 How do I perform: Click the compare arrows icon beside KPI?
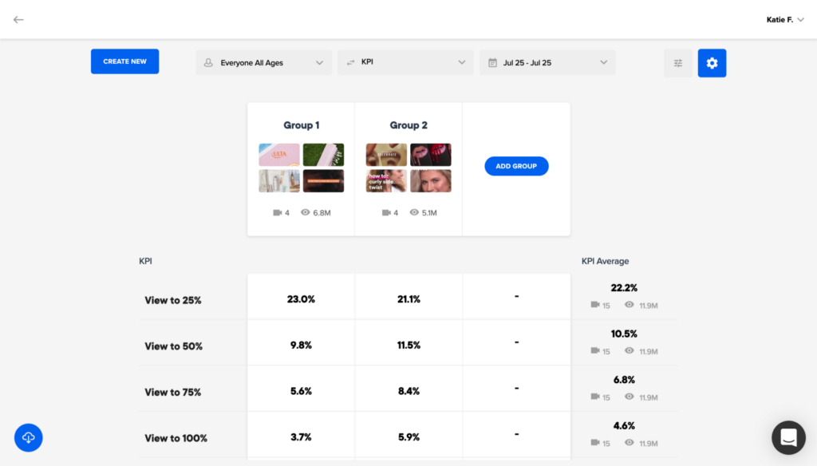point(352,62)
